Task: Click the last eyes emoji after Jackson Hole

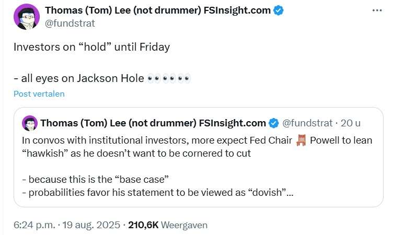Action: coord(184,79)
